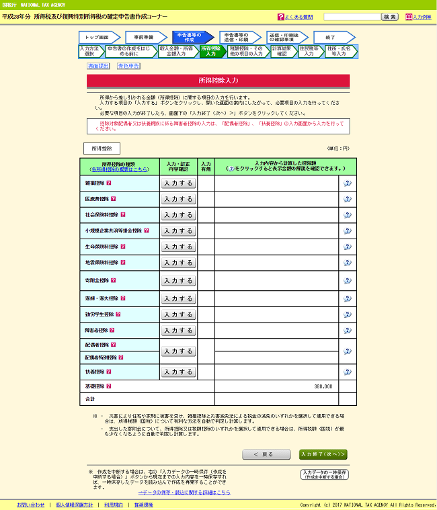Click red help icon beside 基礎控除
Viewport: 437px width, 510px height.
coord(109,386)
